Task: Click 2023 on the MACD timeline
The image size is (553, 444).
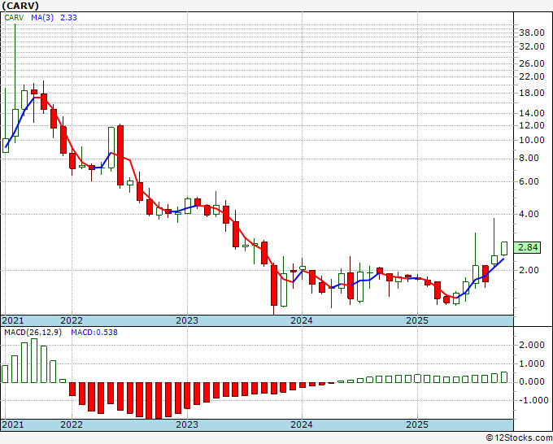Action: point(187,424)
